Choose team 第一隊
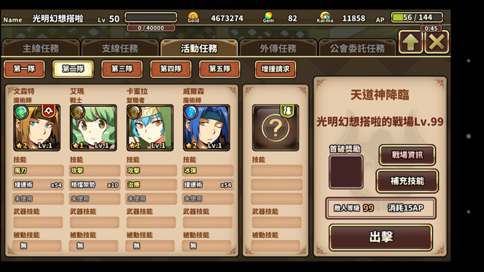 click(x=25, y=68)
